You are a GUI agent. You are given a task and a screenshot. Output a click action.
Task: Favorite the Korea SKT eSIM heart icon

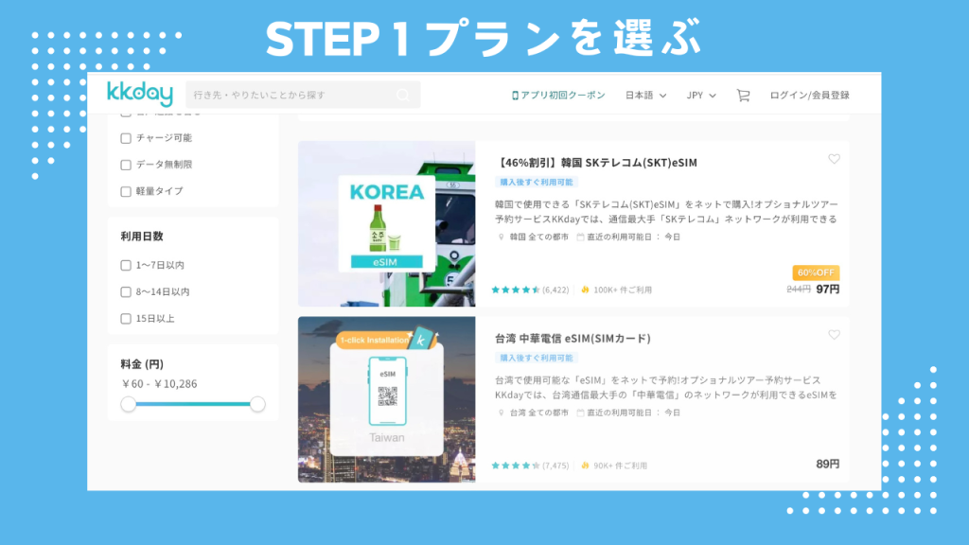point(834,159)
